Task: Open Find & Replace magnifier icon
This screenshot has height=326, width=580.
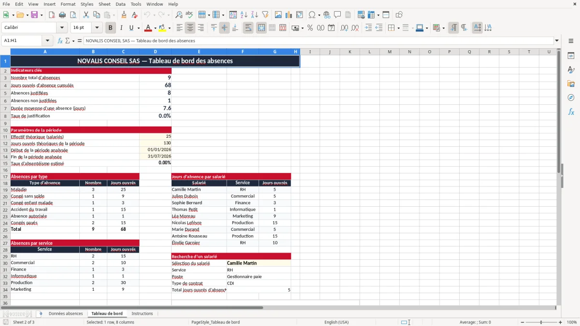Action: (x=179, y=15)
